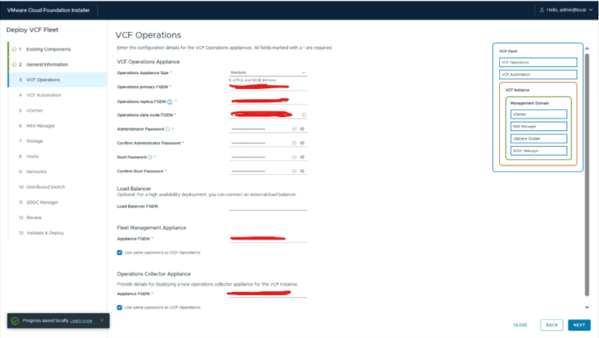The height and width of the screenshot is (338, 599).
Task: Click Operations Collector Appliance FQDN field
Action: pyautogui.click(x=268, y=294)
